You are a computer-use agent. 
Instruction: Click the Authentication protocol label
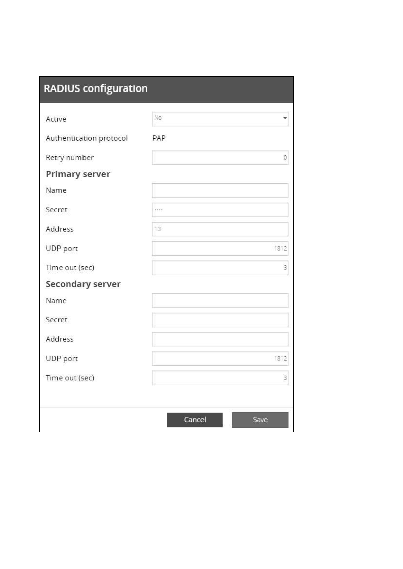point(87,138)
